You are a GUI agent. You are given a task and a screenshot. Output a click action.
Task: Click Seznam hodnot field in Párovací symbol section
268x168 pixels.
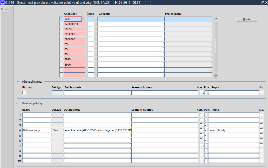pyautogui.click(x=165, y=93)
